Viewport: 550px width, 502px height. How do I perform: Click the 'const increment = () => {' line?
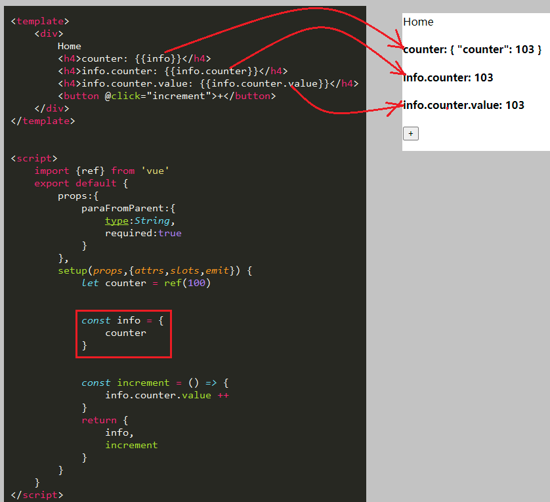click(155, 383)
